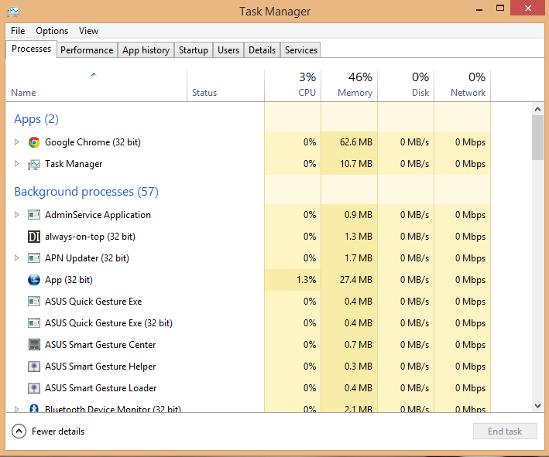Click ASUS Smart Gesture Center 0.7 MB value
Viewport: 549px width, 457px height.
point(359,345)
